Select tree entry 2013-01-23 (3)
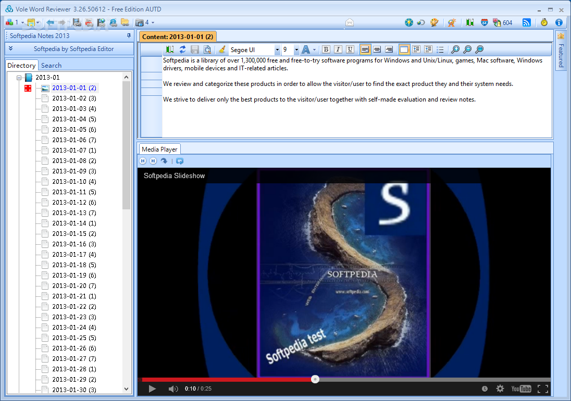The width and height of the screenshot is (571, 401). tap(75, 317)
